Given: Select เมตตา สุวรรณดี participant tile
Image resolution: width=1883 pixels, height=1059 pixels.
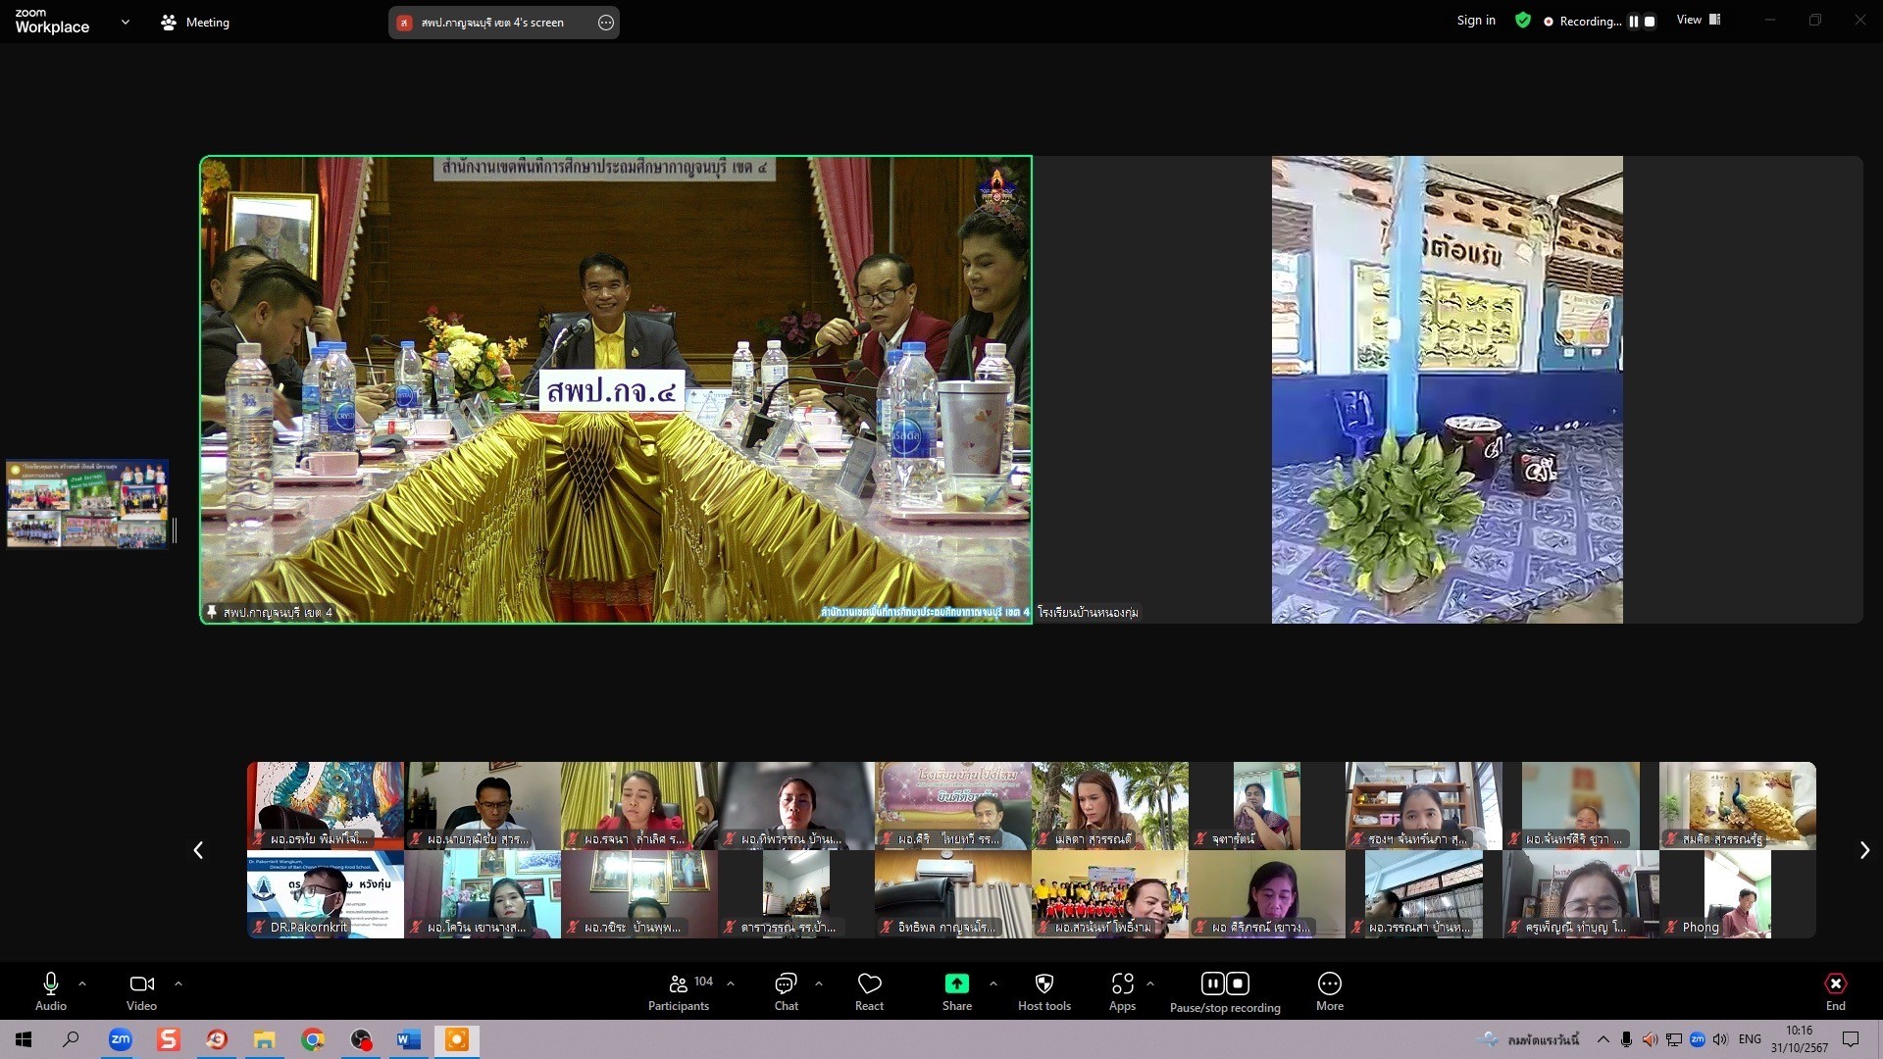Looking at the screenshot, I should (x=1110, y=806).
